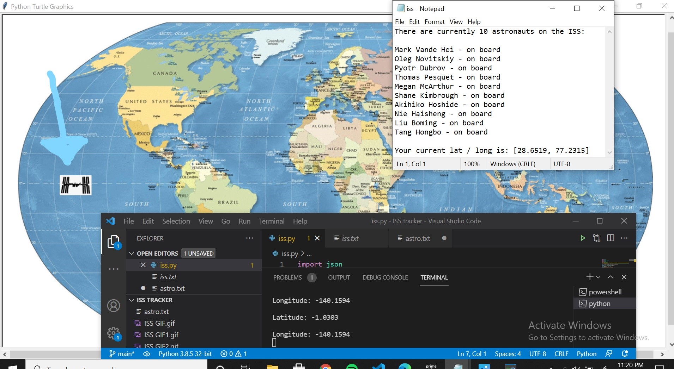Click Ln 7, Col 1 in status bar

tap(472, 354)
